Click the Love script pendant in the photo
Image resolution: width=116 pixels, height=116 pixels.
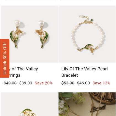pyautogui.click(x=98, y=109)
